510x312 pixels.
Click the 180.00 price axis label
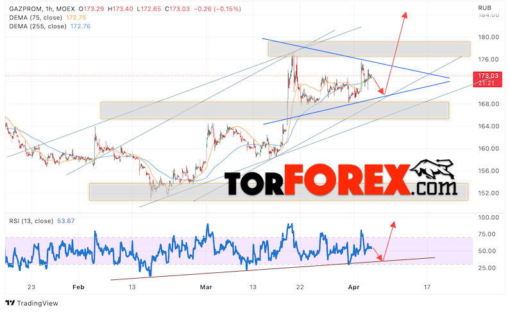pyautogui.click(x=488, y=37)
